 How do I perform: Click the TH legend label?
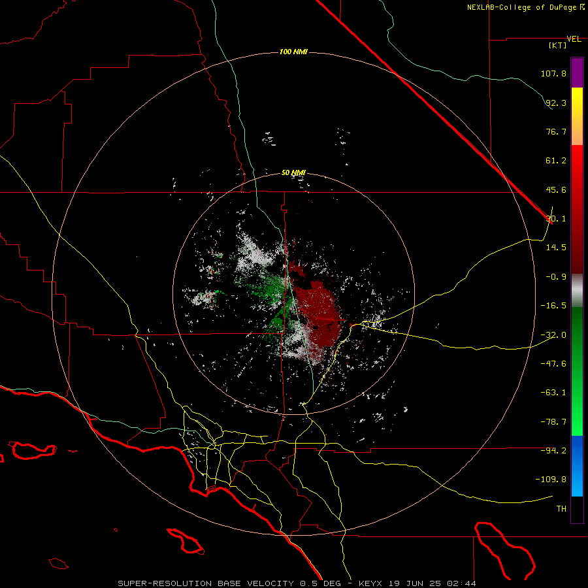(561, 509)
